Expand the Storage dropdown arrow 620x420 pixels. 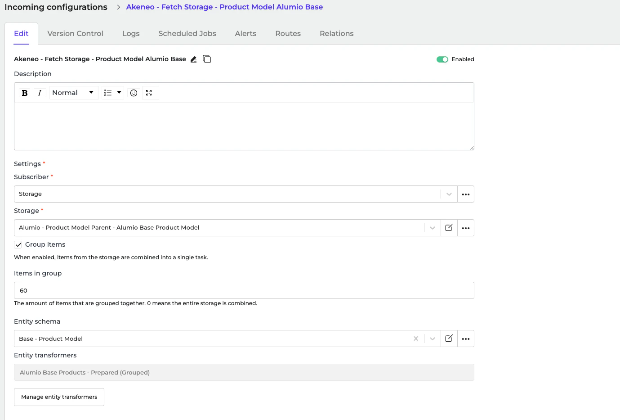pos(433,228)
